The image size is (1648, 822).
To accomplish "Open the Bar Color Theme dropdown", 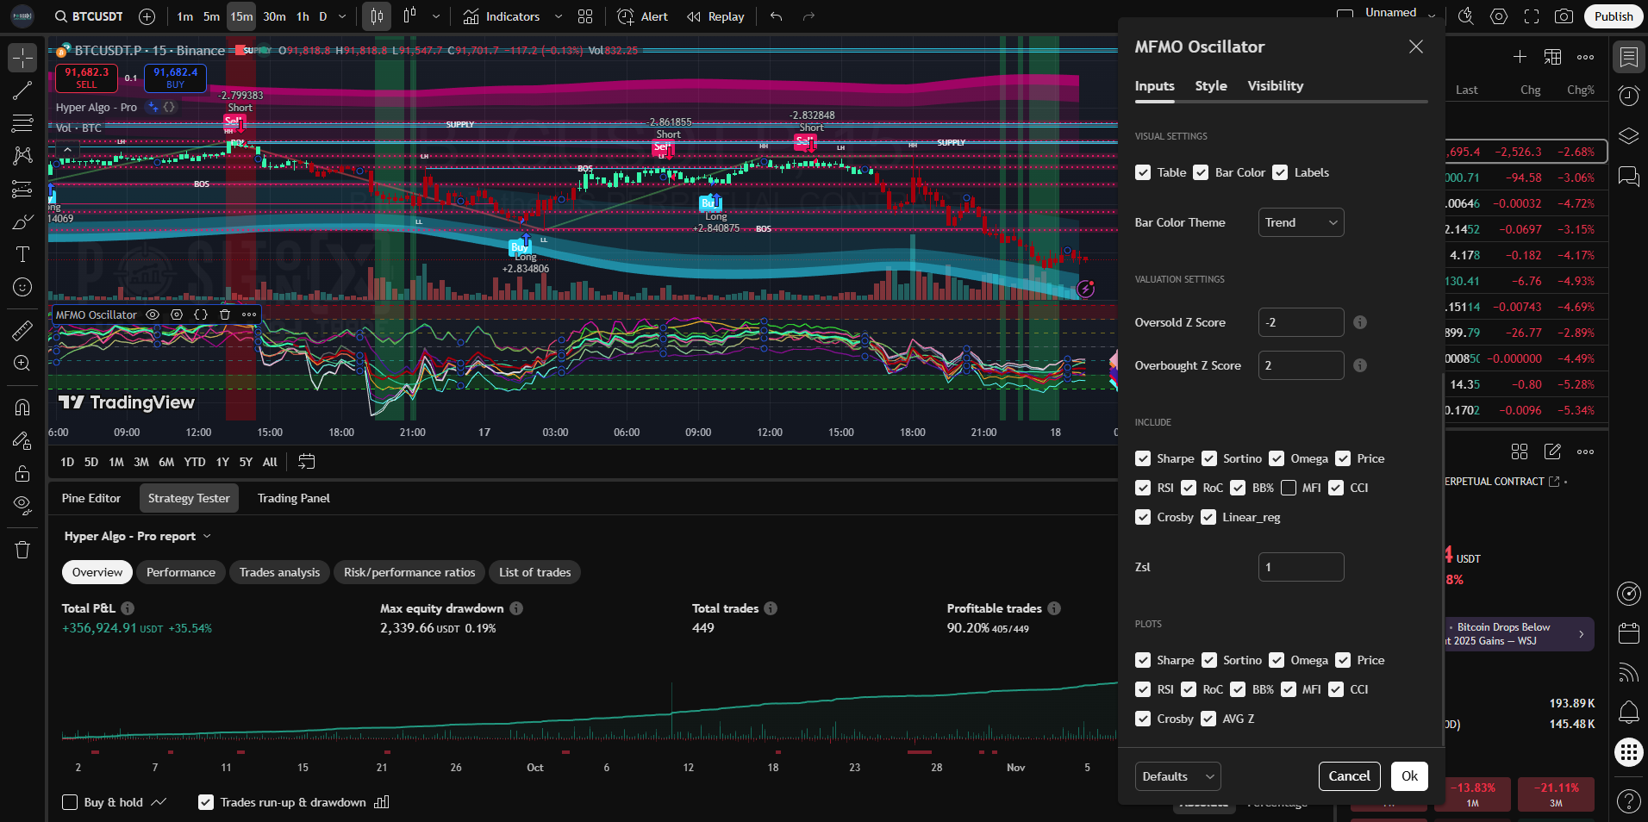I will [x=1301, y=222].
